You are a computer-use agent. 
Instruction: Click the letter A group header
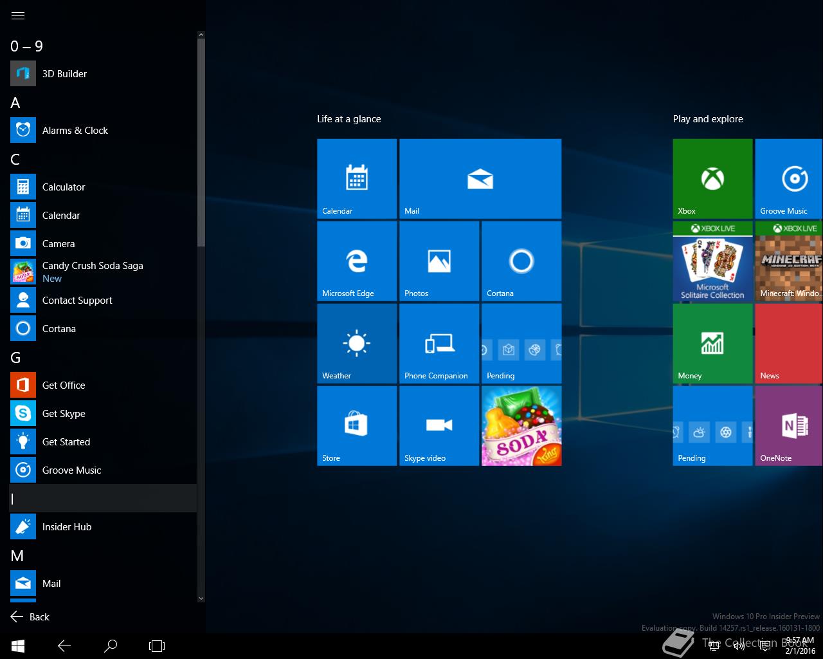click(103, 102)
